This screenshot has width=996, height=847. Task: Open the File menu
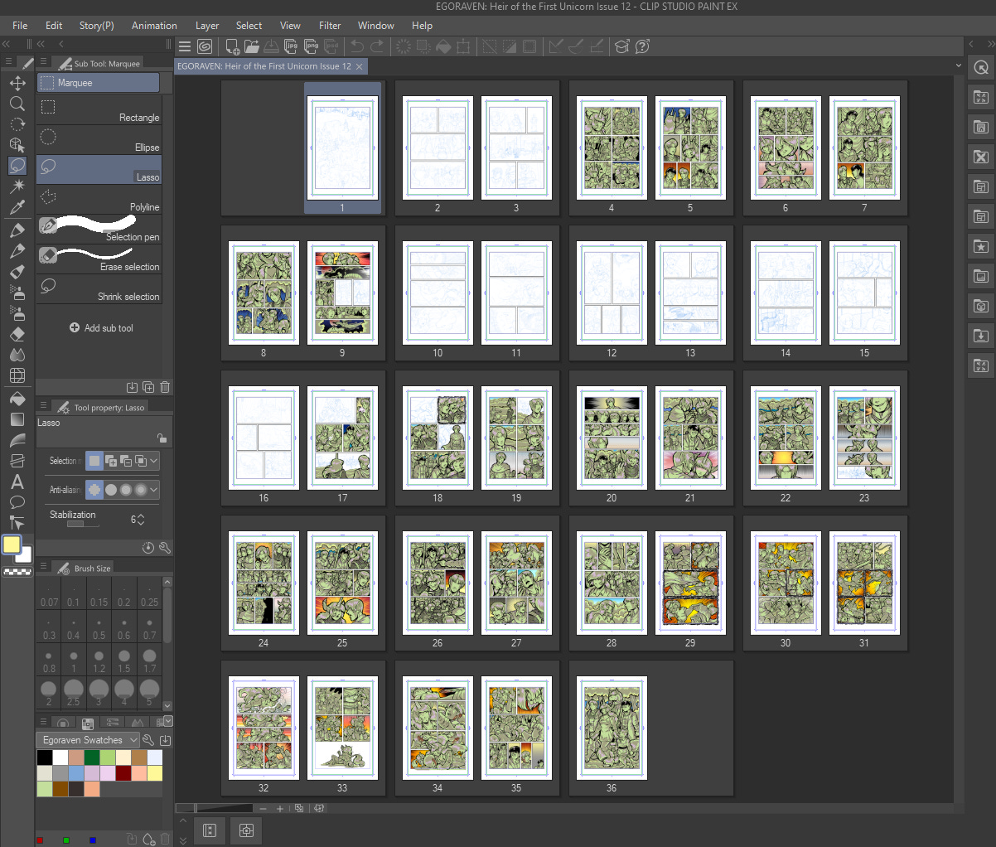coord(20,26)
